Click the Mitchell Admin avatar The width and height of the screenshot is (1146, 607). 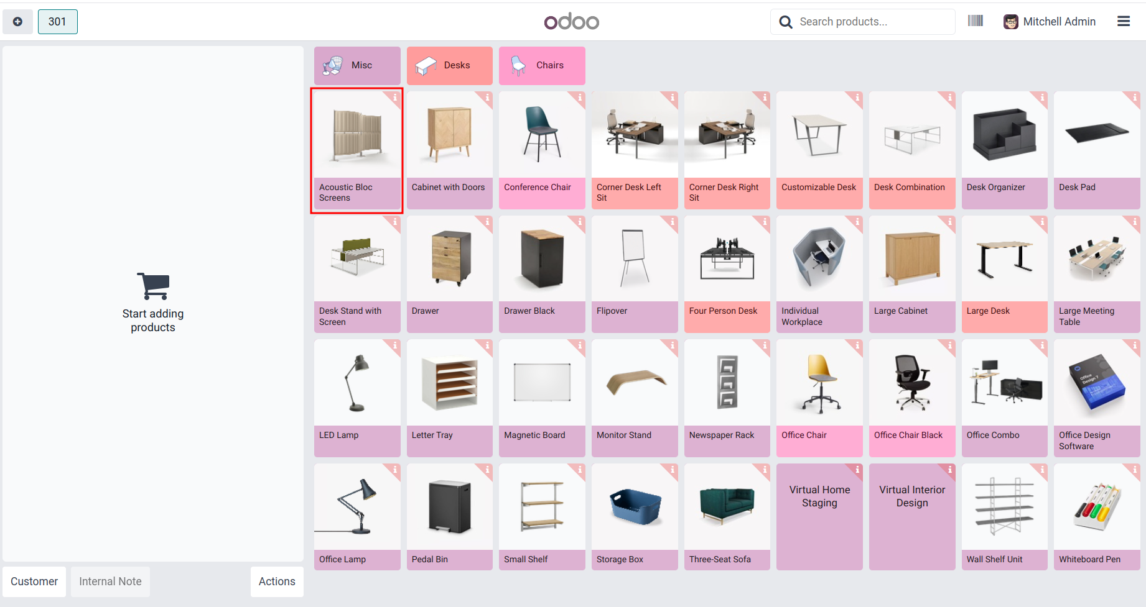(1011, 22)
